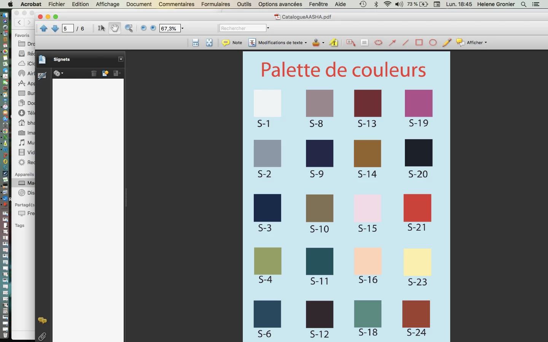The image size is (548, 342).
Task: Open the Formulaires menu
Action: click(216, 4)
